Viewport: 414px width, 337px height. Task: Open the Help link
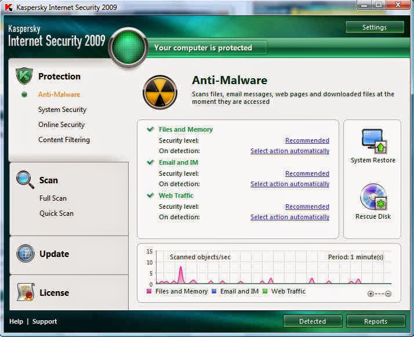[x=16, y=321]
